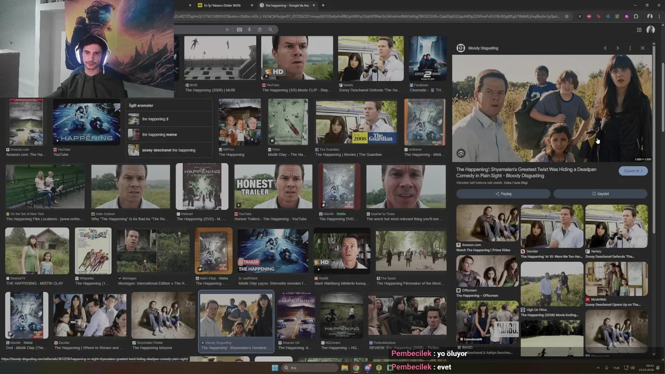This screenshot has height=374, width=665.
Task: Open the Bloody Disgusting article title link
Action: click(526, 172)
